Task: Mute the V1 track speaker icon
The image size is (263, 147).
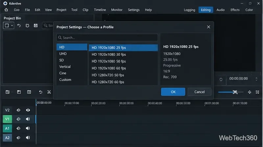Action: [x=28, y=119]
